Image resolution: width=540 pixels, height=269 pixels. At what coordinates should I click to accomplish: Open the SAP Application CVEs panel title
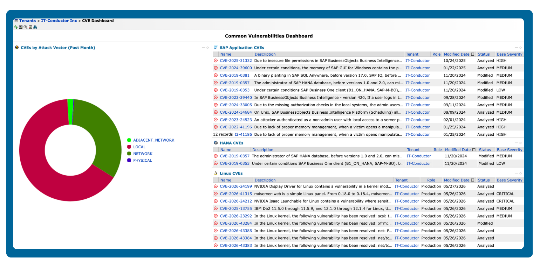point(242,48)
